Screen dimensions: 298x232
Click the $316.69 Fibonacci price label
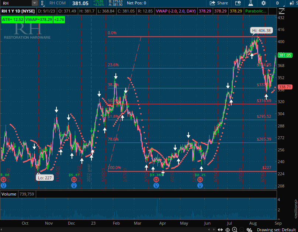click(264, 101)
